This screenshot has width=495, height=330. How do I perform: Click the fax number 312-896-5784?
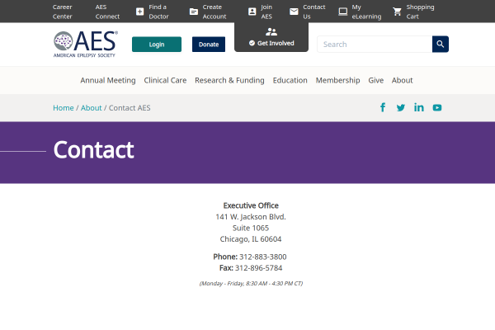click(258, 268)
